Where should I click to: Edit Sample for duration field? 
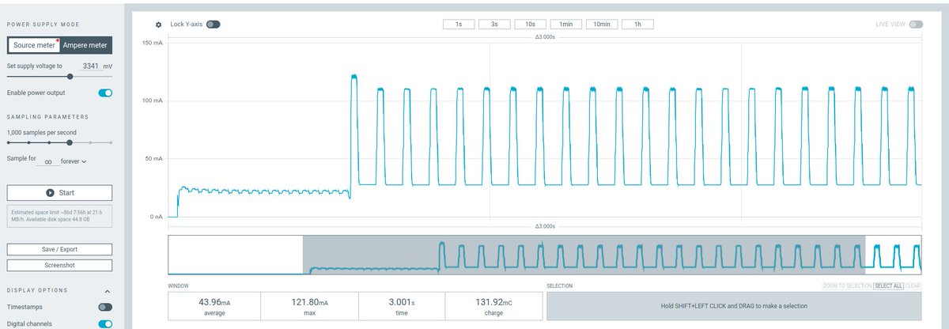pos(47,161)
